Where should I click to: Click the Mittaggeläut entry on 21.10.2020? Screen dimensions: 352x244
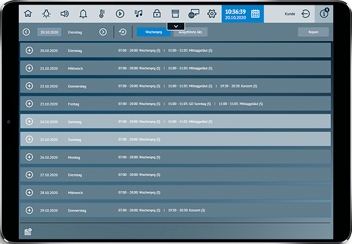pos(190,68)
